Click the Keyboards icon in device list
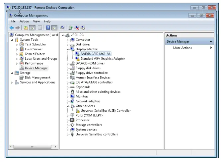 (72, 87)
